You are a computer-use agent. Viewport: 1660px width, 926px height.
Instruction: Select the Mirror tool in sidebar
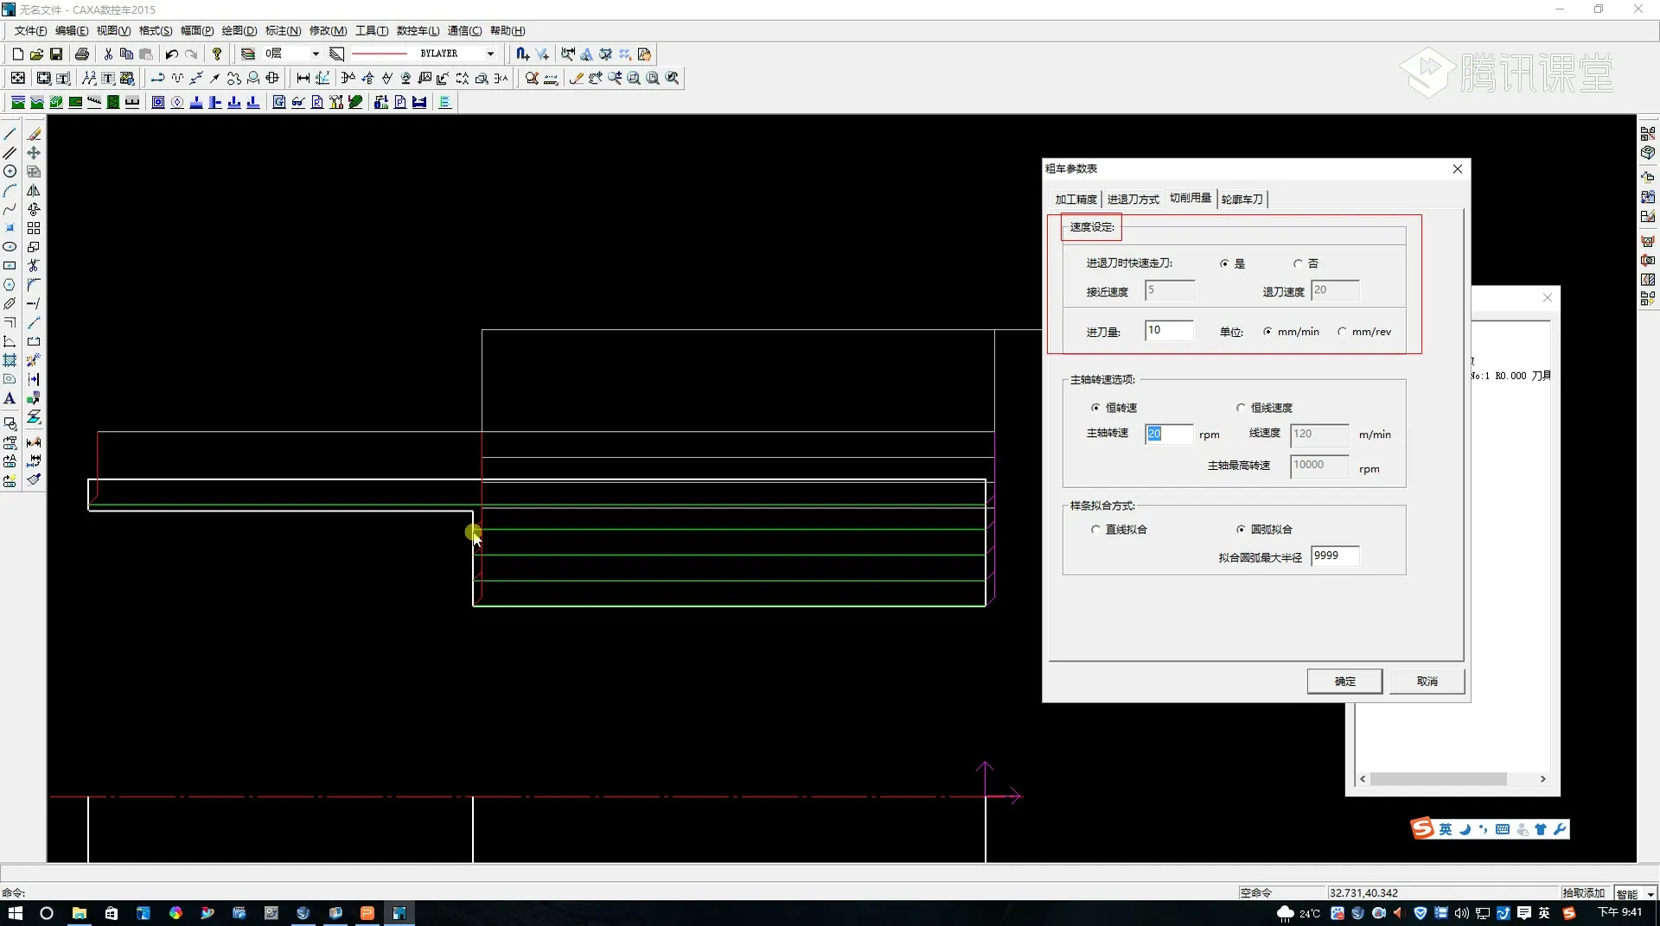point(34,191)
